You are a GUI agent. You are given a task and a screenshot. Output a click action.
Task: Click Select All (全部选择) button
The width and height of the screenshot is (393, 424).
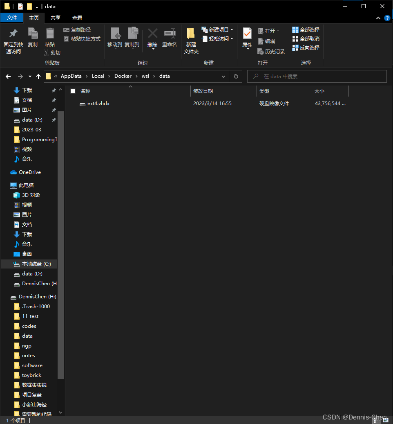pos(306,29)
